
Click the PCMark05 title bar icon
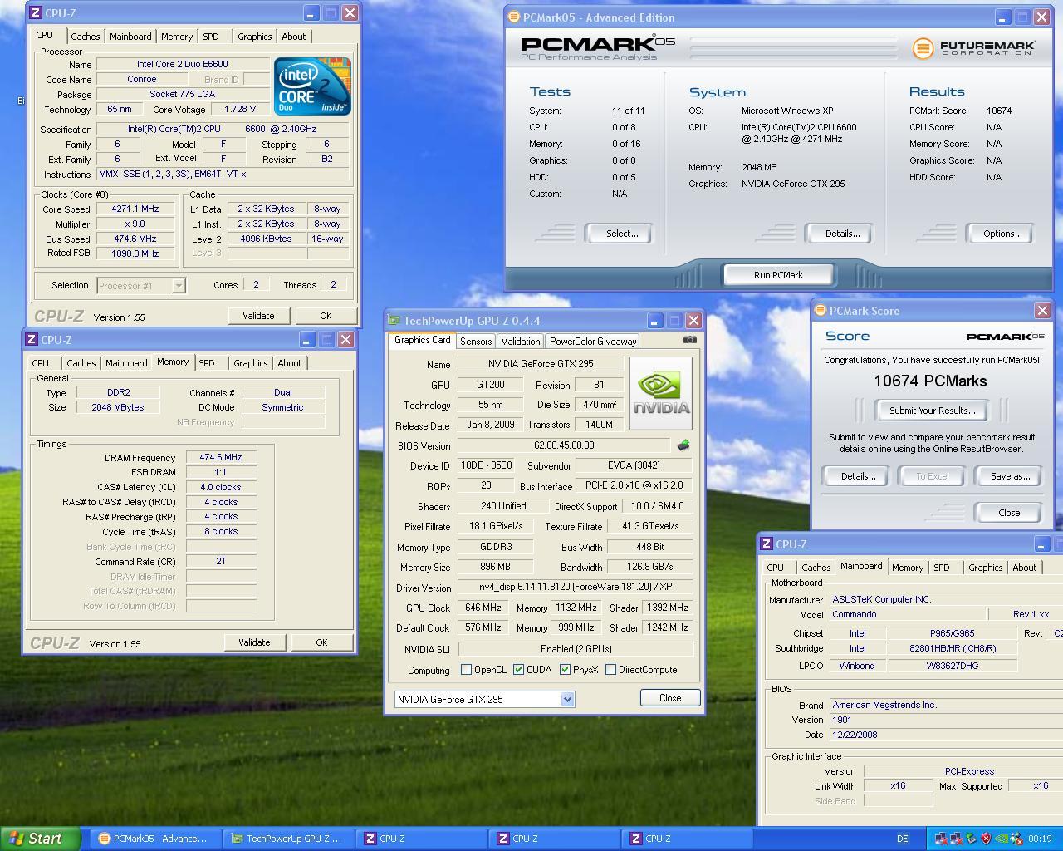(x=513, y=17)
